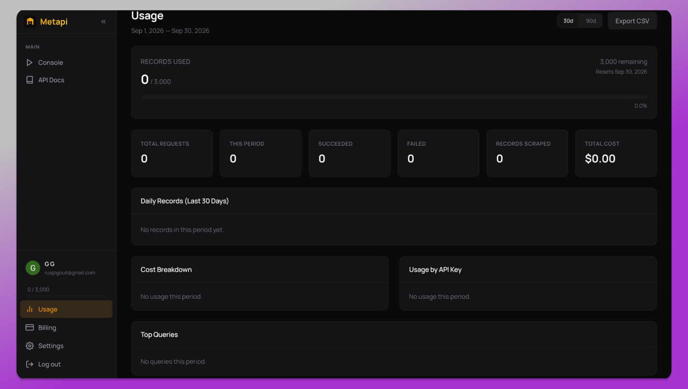Image resolution: width=688 pixels, height=389 pixels.
Task: Click the G G account name
Action: pos(50,264)
